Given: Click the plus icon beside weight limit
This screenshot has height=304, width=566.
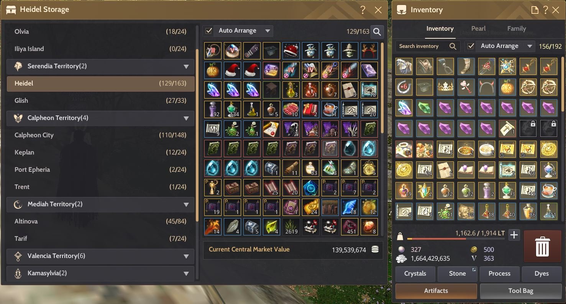Looking at the screenshot, I should (514, 235).
